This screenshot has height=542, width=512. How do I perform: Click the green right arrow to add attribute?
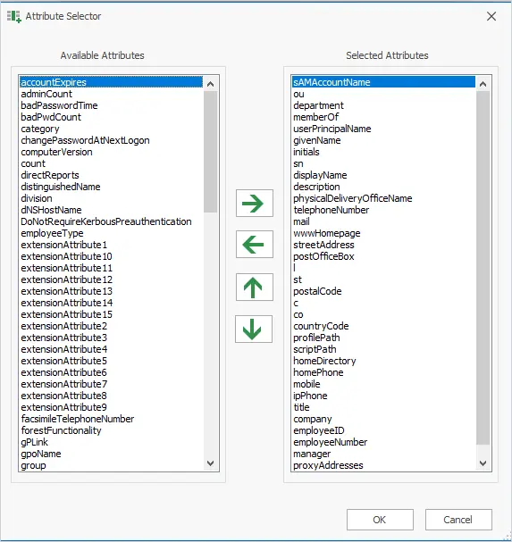coord(255,204)
